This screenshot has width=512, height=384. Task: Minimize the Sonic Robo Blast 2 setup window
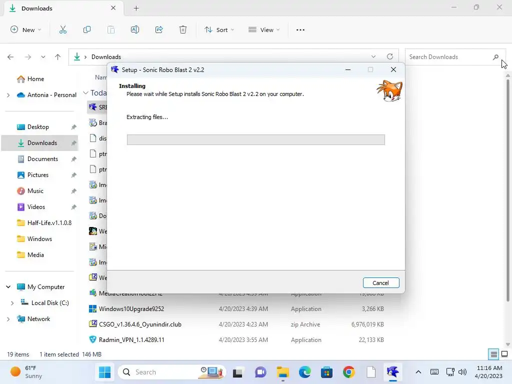pos(348,69)
